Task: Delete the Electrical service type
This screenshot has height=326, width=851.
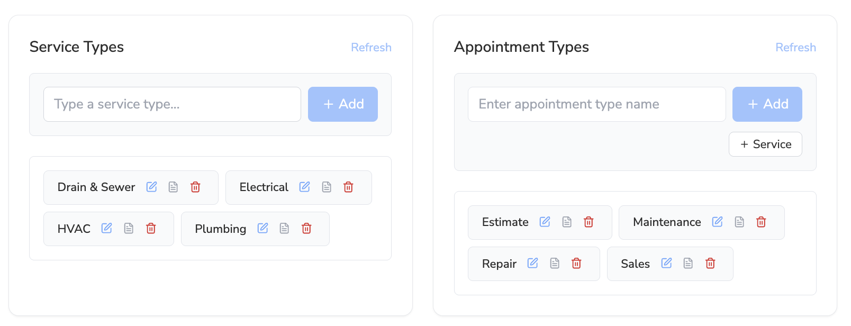Action: [348, 187]
